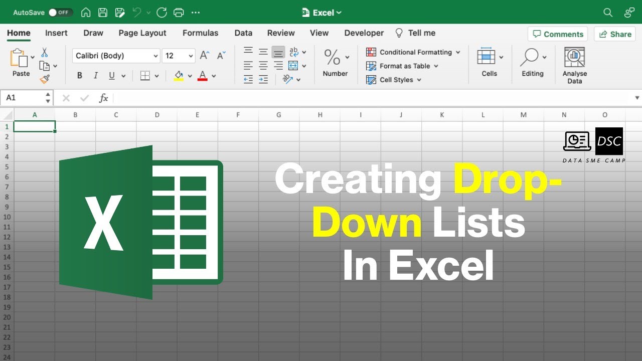642x361 pixels.
Task: Launch Analyse Data
Action: click(575, 66)
